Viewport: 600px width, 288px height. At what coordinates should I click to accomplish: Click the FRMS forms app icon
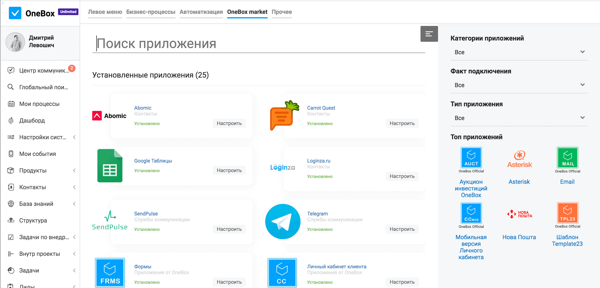click(x=110, y=272)
